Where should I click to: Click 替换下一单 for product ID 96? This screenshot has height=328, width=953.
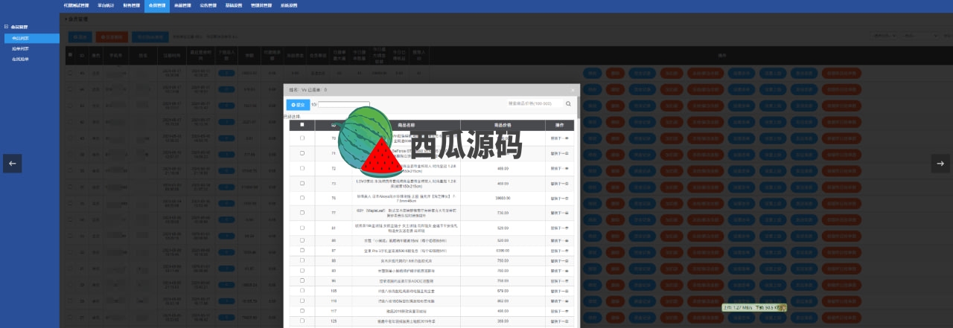click(559, 280)
